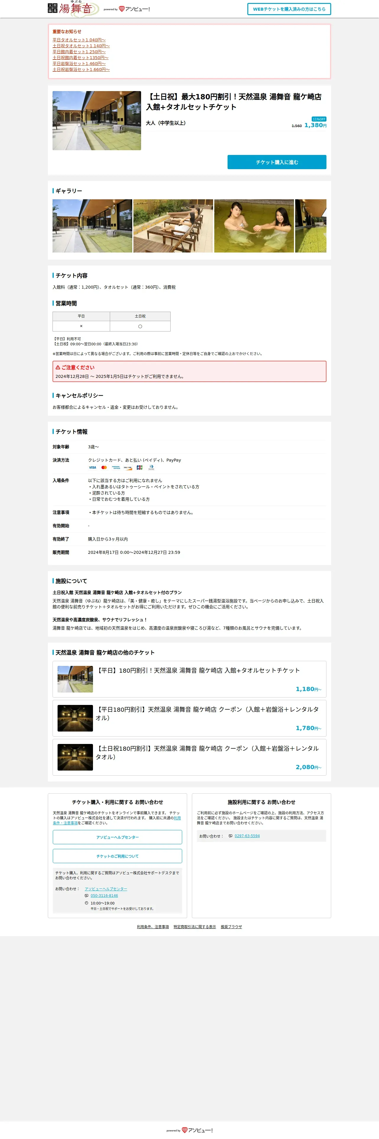Click the thumbnail of the 2,080円〜 coupon
The image size is (379, 1139).
pos(75,757)
